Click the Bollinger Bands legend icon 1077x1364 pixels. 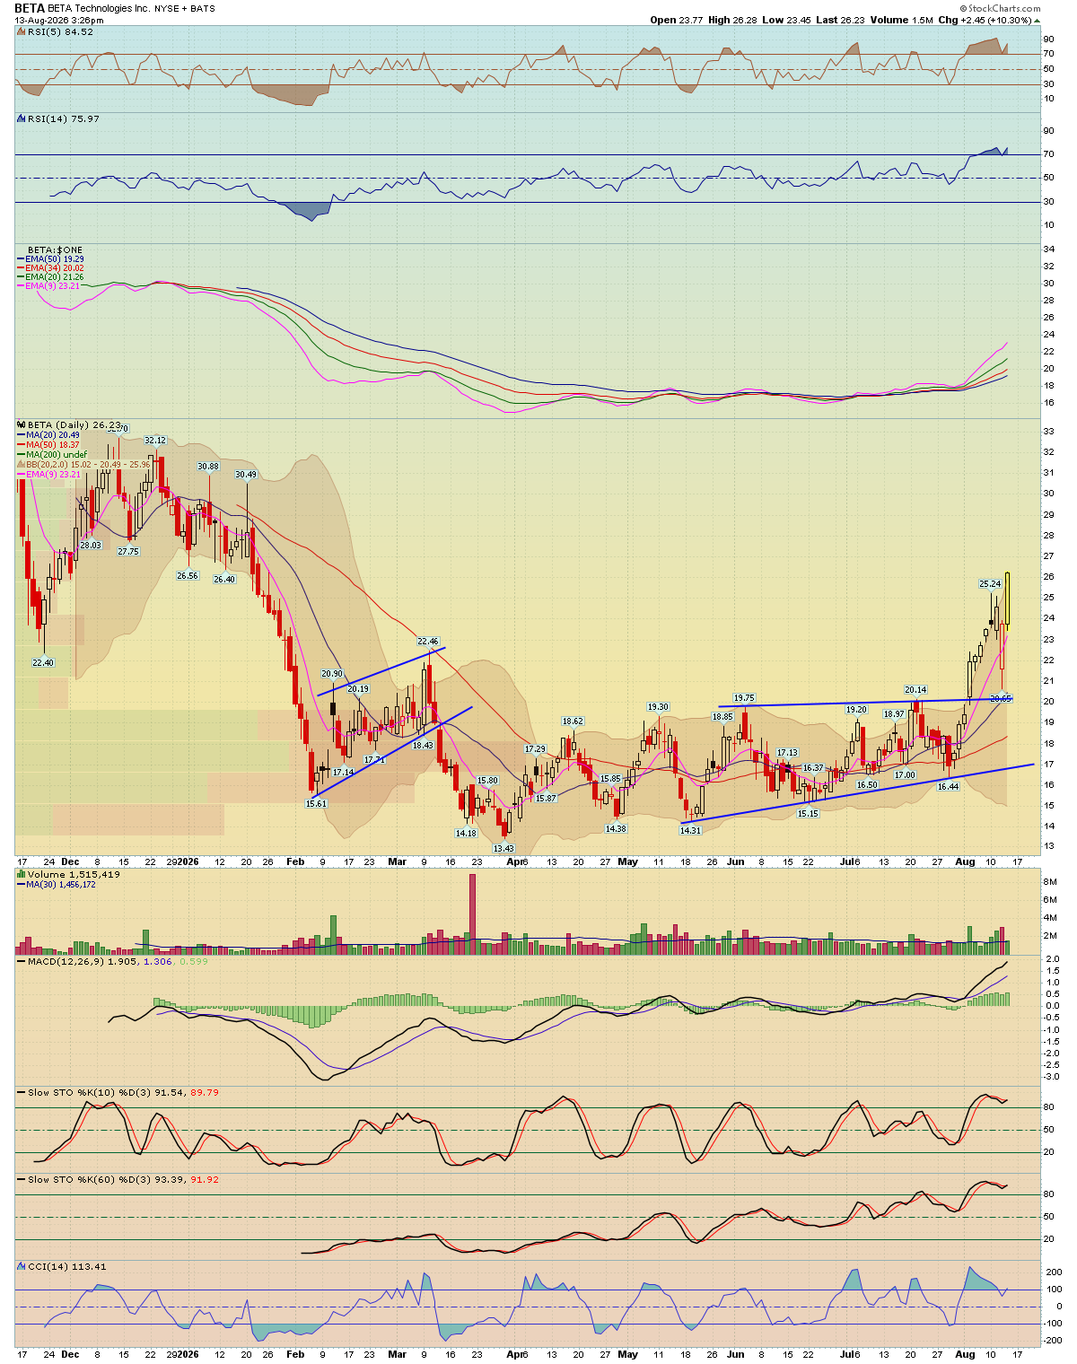click(21, 465)
